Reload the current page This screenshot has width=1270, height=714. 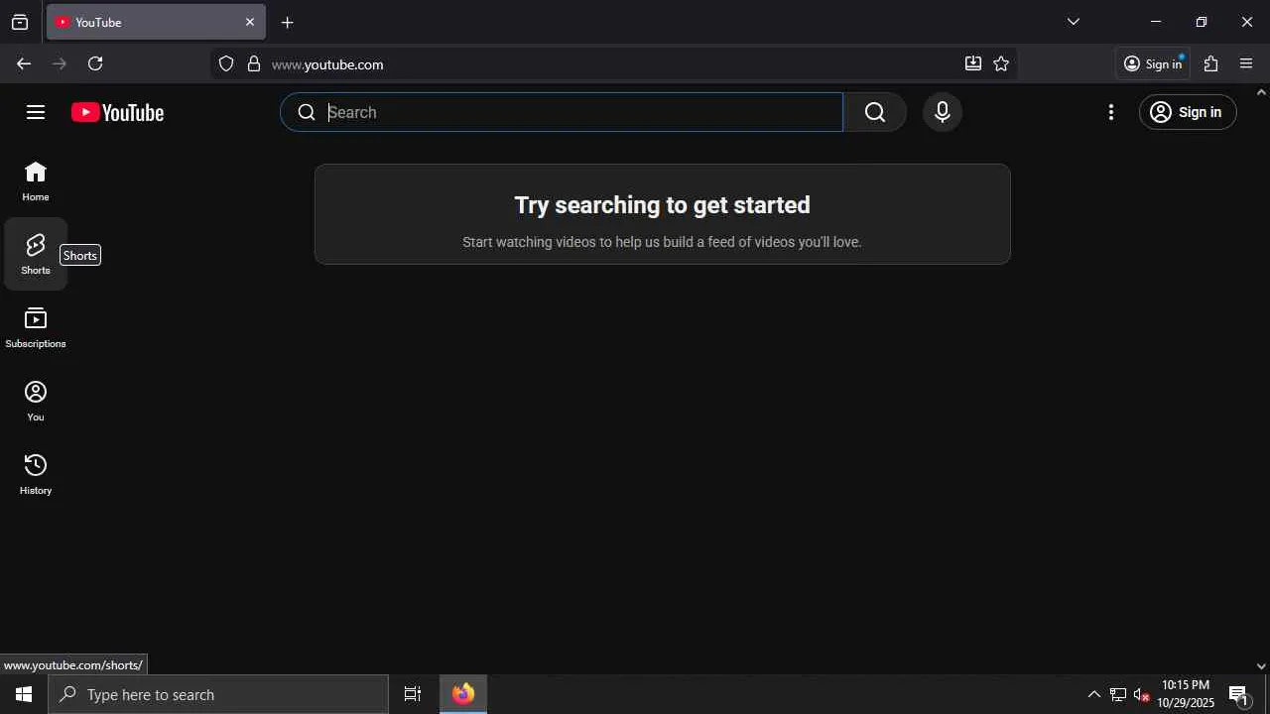coord(95,63)
